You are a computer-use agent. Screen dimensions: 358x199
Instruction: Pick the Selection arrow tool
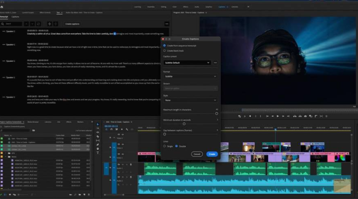click(x=98, y=124)
